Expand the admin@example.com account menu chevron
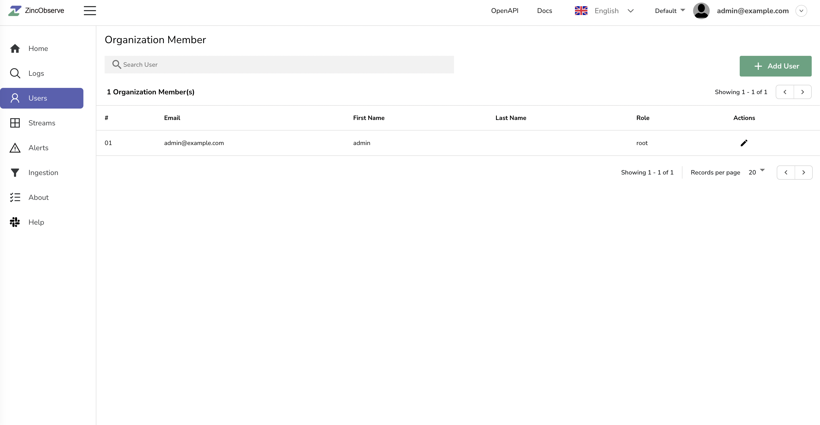 801,11
